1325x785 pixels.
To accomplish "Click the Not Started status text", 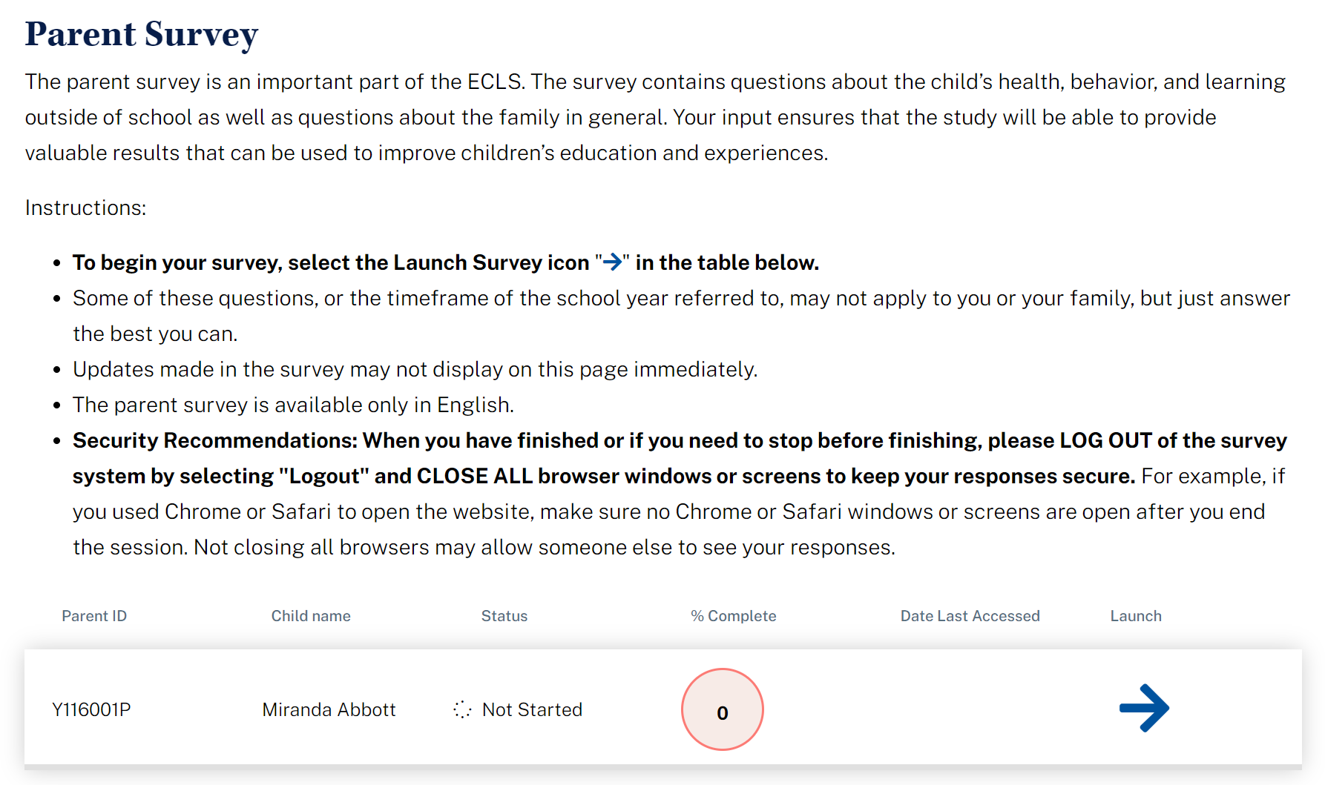I will click(x=532, y=709).
